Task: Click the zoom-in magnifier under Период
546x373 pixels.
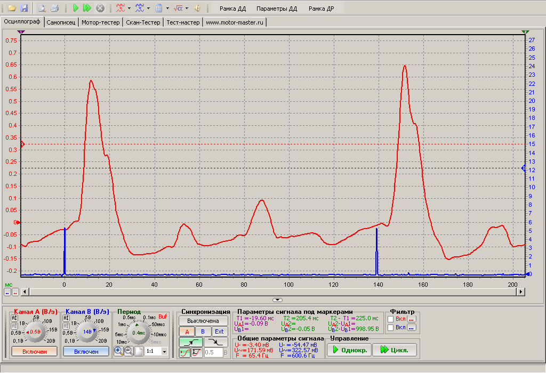Action: [x=118, y=351]
